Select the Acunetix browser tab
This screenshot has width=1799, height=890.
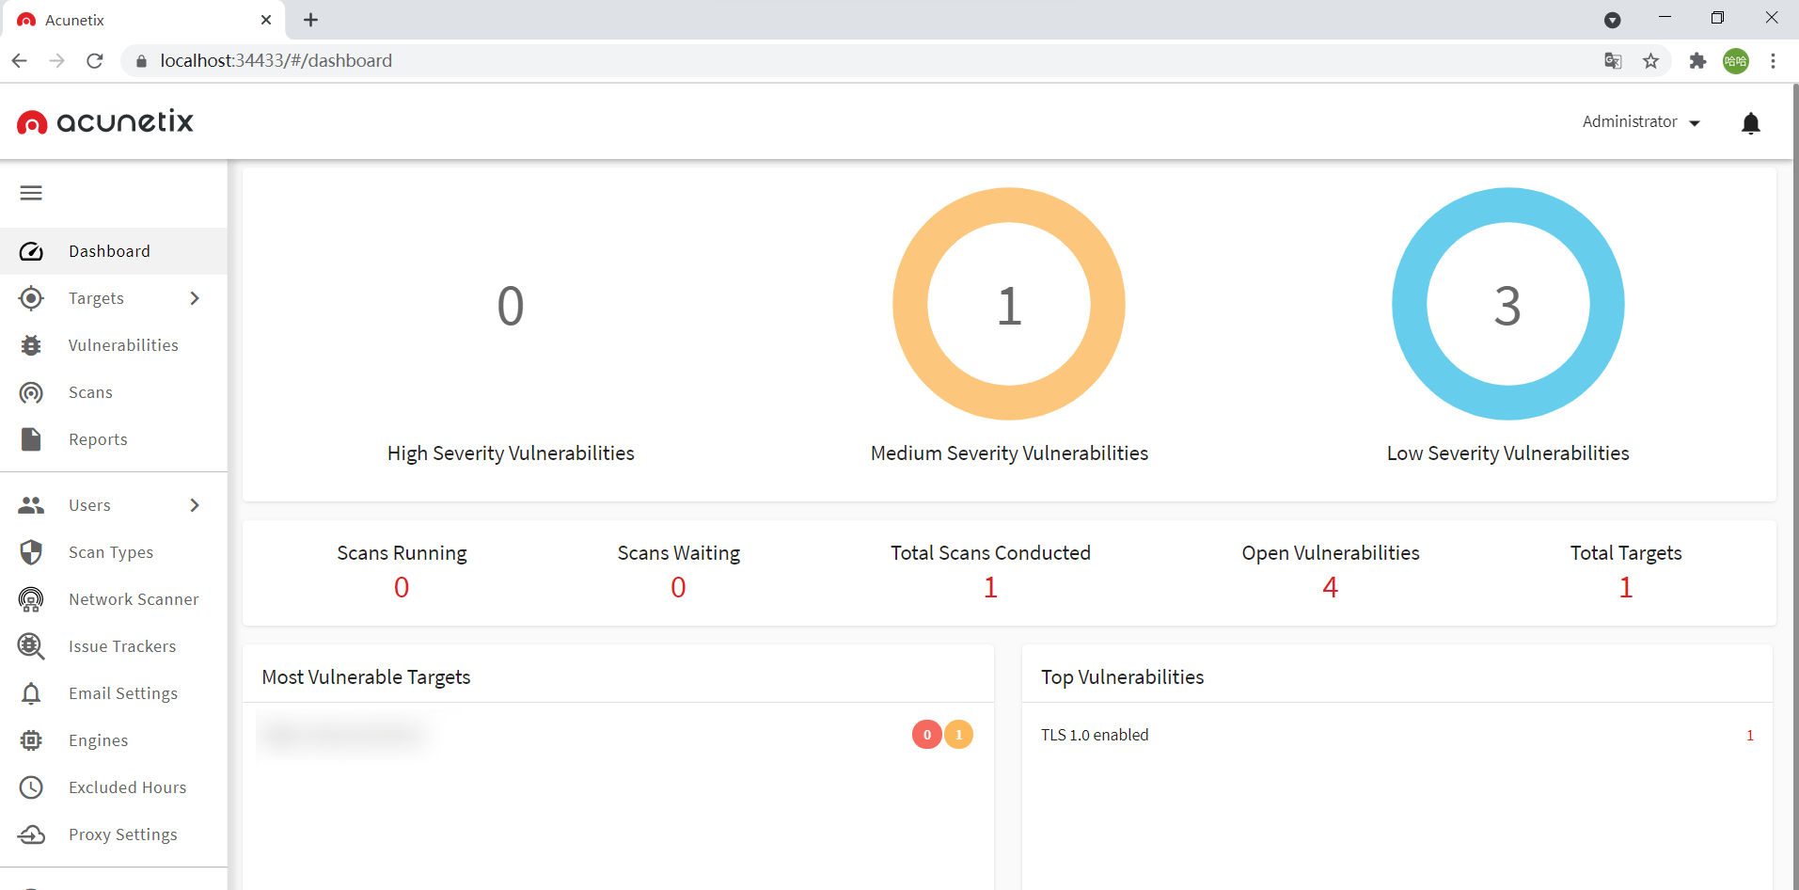(73, 20)
